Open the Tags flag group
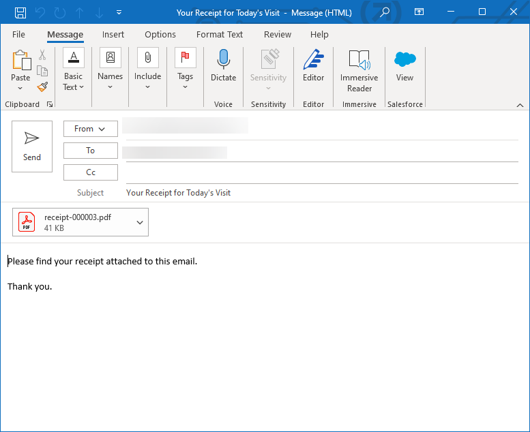The height and width of the screenshot is (432, 530). [x=186, y=69]
